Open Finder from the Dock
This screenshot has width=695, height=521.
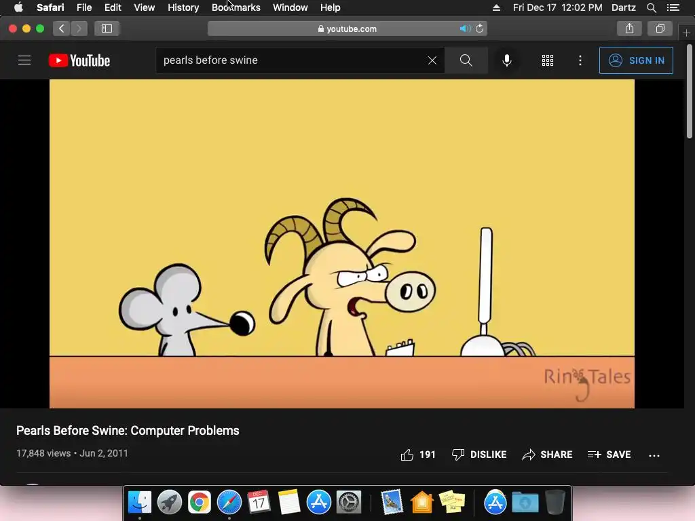140,502
